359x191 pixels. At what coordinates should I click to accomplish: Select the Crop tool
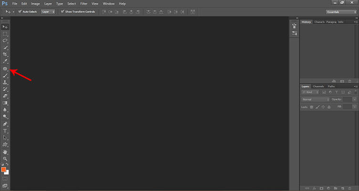click(5, 54)
